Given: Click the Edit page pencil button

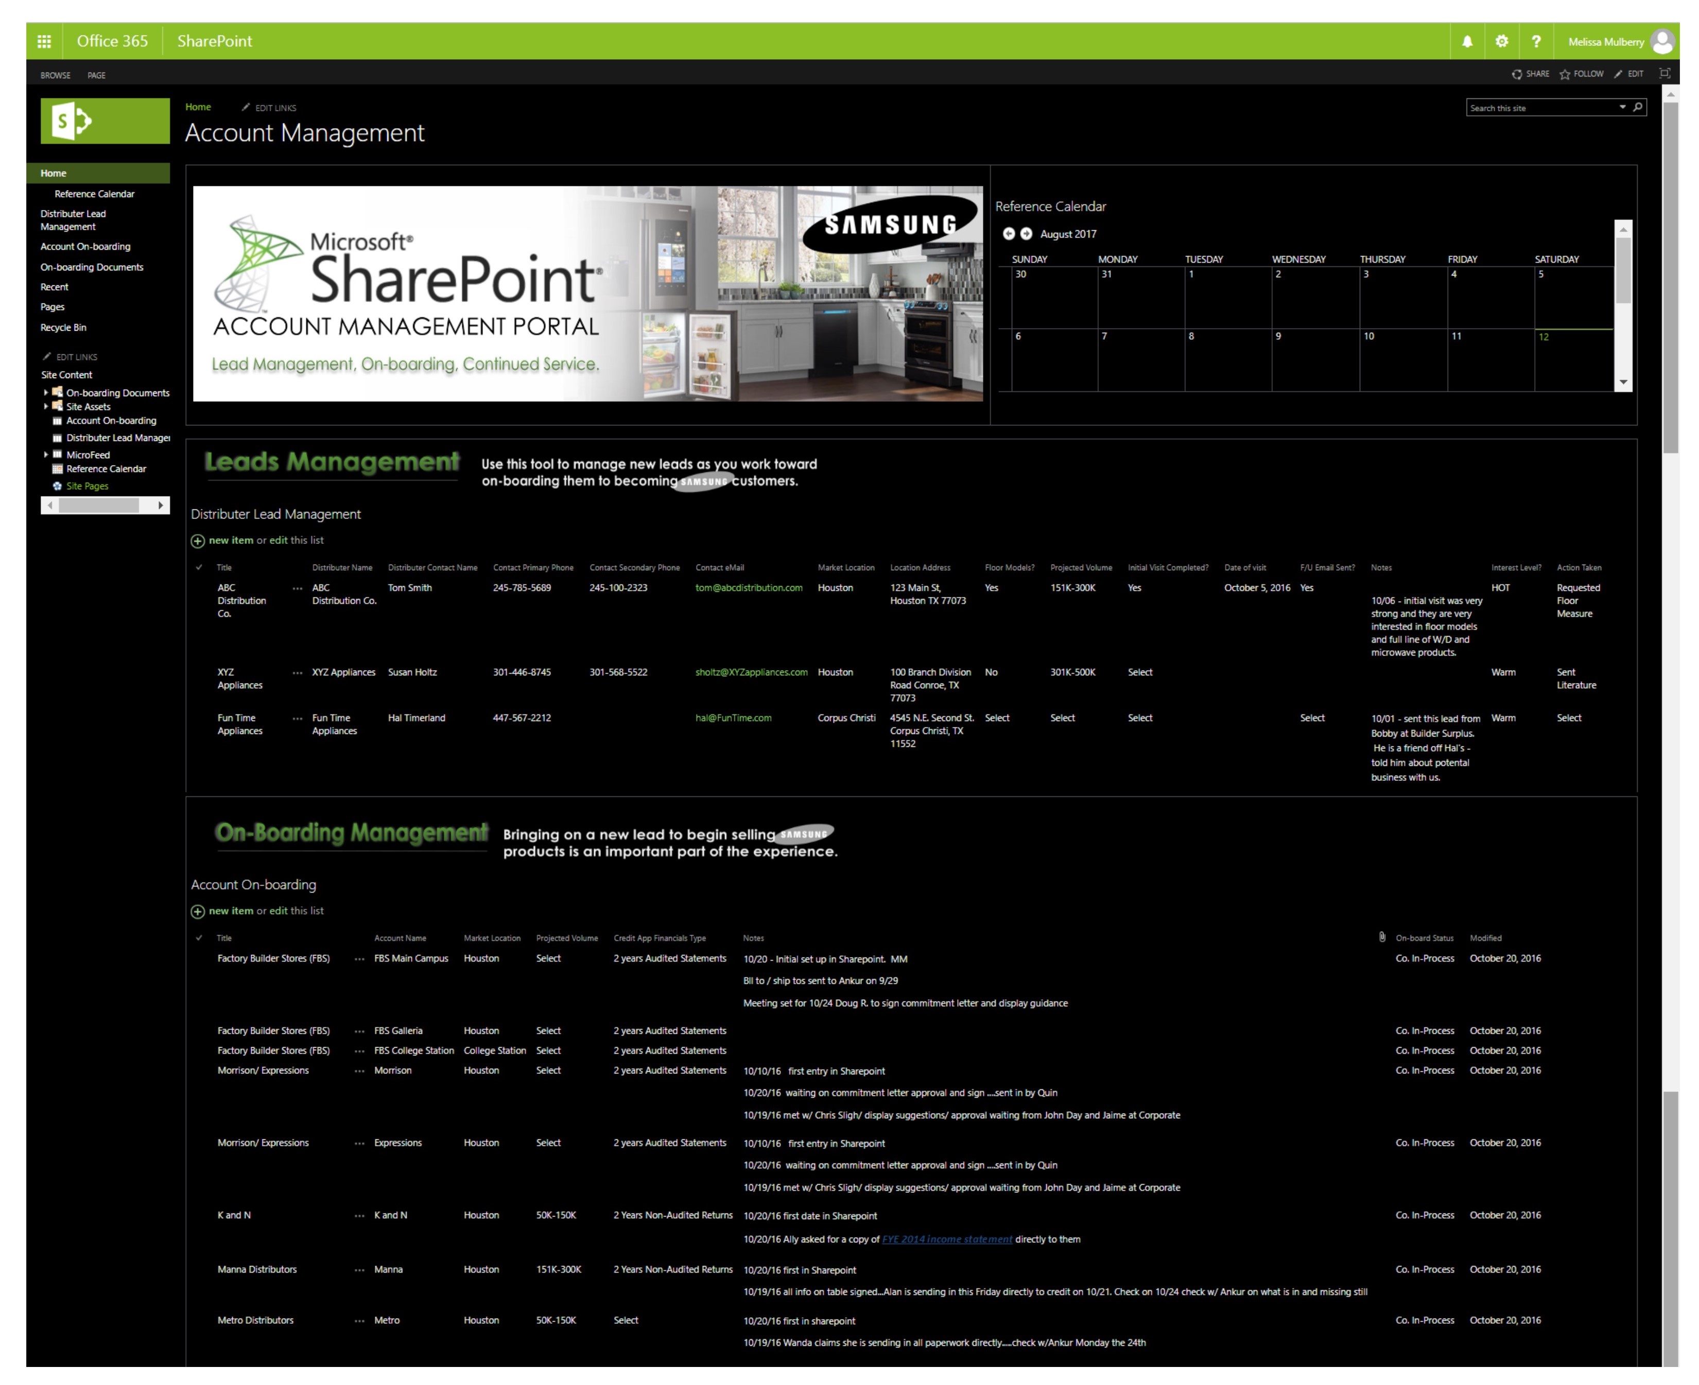Looking at the screenshot, I should tap(1628, 74).
